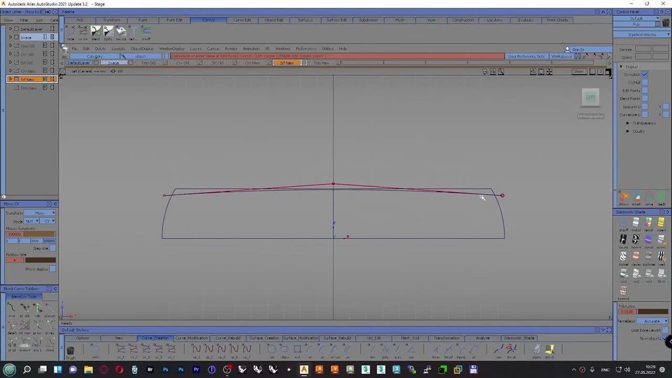Select the ep_1 curve shelf icon

tap(196, 349)
